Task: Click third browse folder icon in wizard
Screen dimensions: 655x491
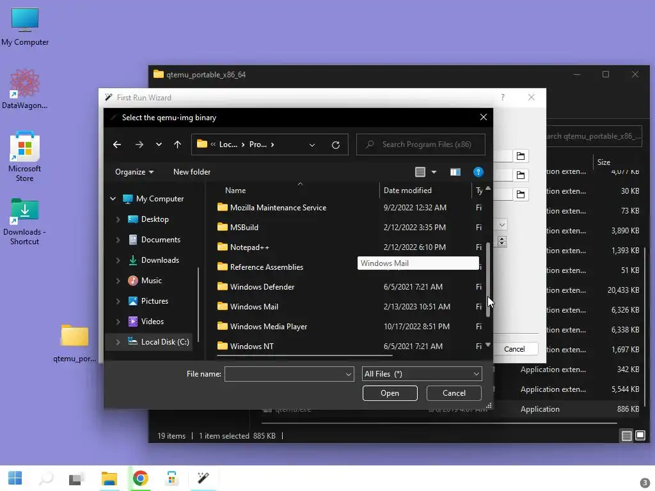Action: (x=521, y=194)
